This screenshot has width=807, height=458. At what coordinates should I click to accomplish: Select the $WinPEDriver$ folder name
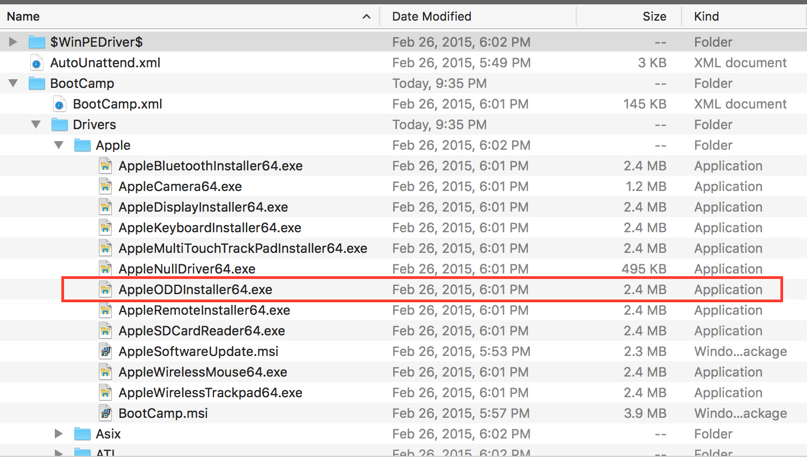point(97,42)
